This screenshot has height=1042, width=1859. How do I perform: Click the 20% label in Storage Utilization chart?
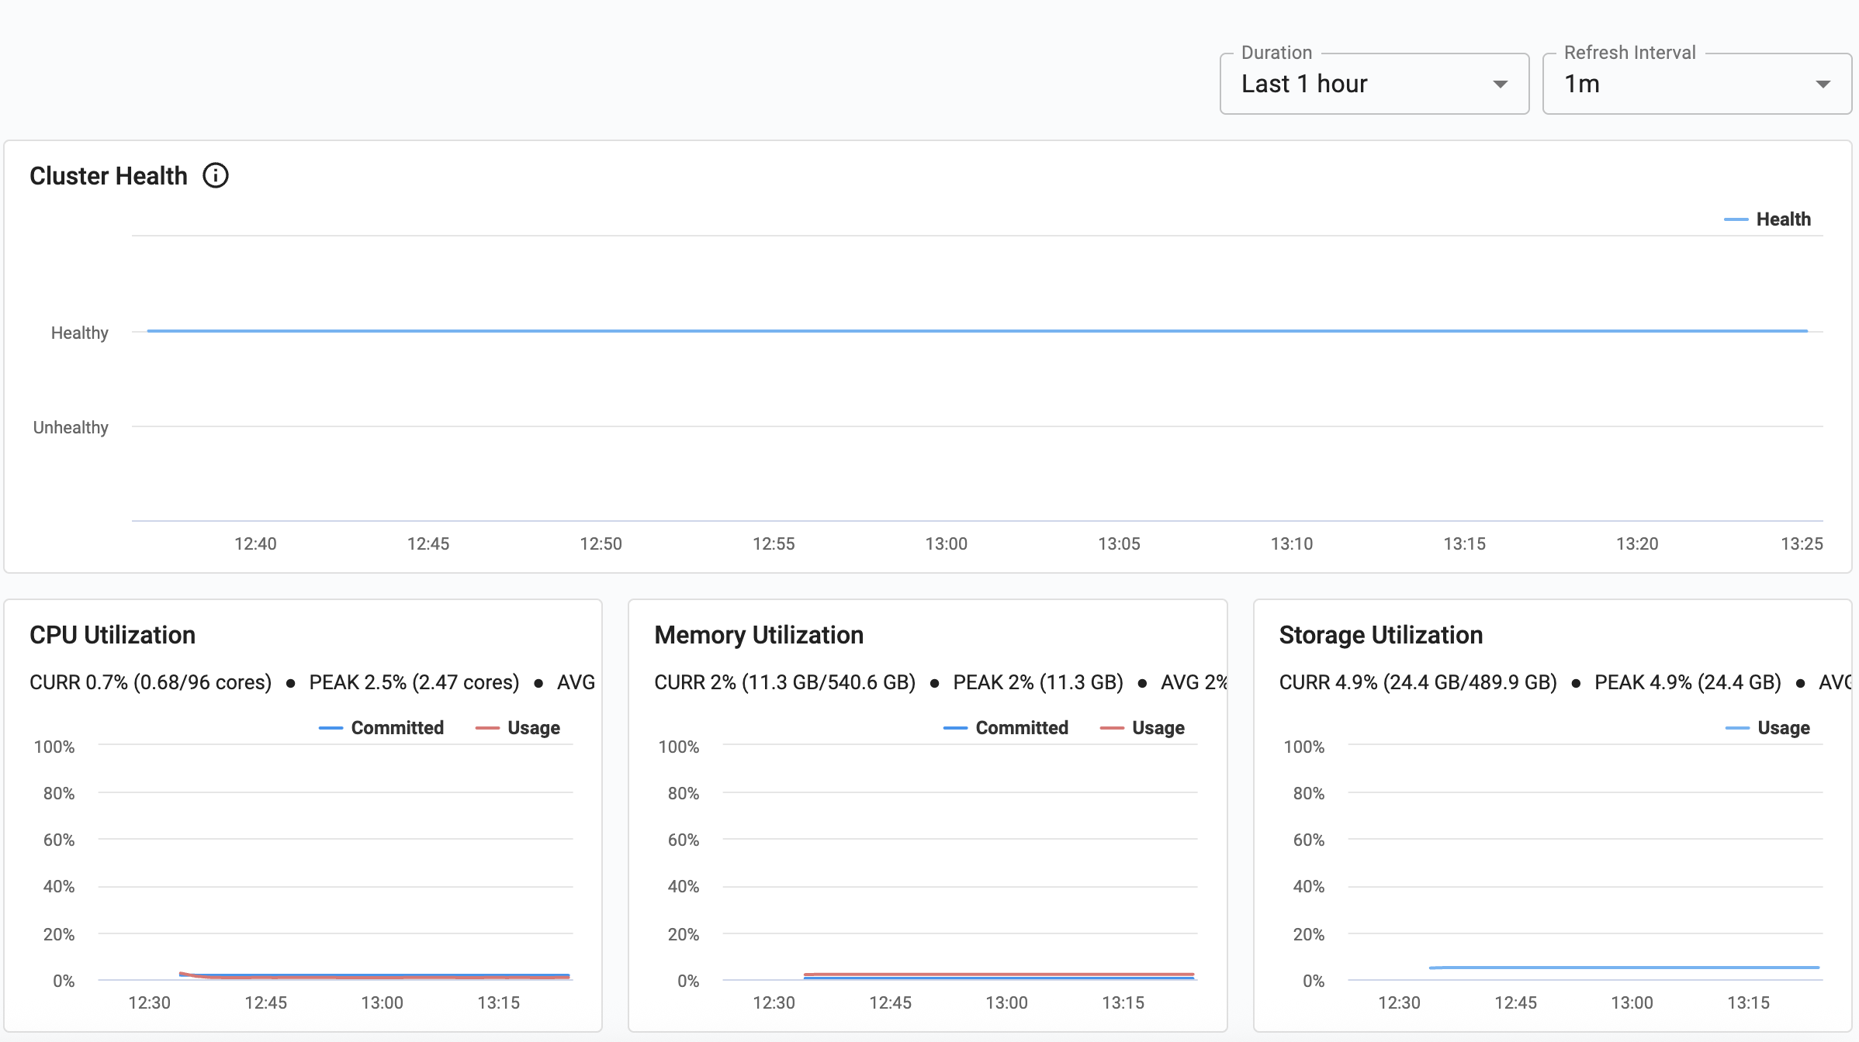pyautogui.click(x=1309, y=934)
